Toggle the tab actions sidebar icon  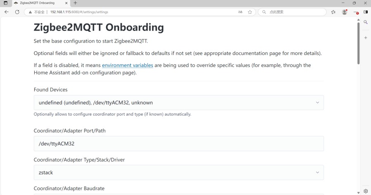[x=6, y=3]
